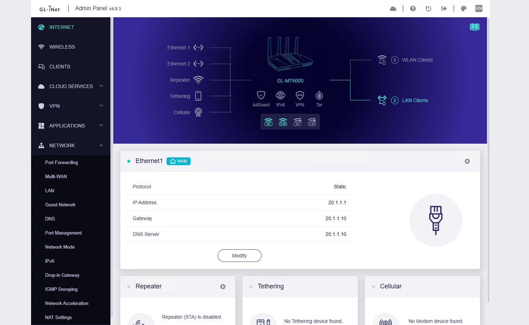The height and width of the screenshot is (325, 529).
Task: Click the Admin Panel version v4.8.3 text
Action: 115,9
